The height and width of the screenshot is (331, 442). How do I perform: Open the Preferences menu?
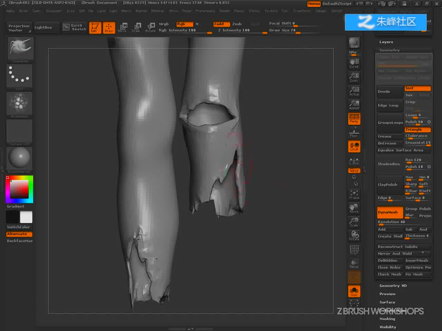click(205, 11)
